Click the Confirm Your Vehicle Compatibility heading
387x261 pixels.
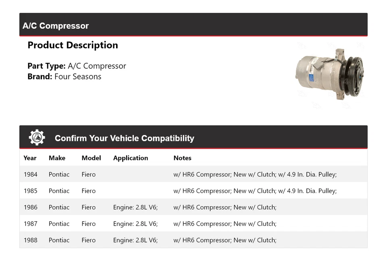(124, 138)
